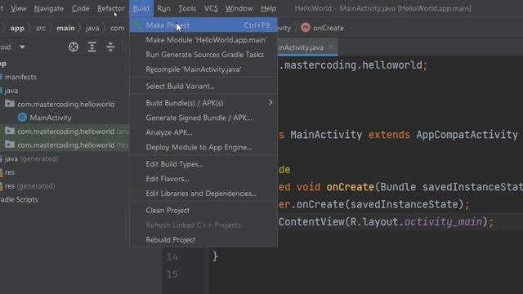The width and height of the screenshot is (523, 294).
Task: Click 'extends' keyword in class declaration
Action: [389, 135]
